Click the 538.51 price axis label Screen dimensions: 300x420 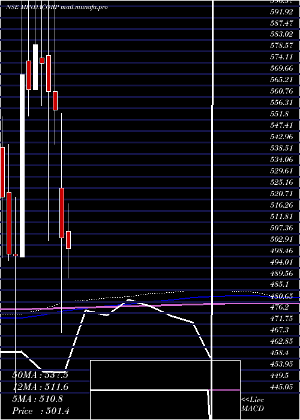281,148
